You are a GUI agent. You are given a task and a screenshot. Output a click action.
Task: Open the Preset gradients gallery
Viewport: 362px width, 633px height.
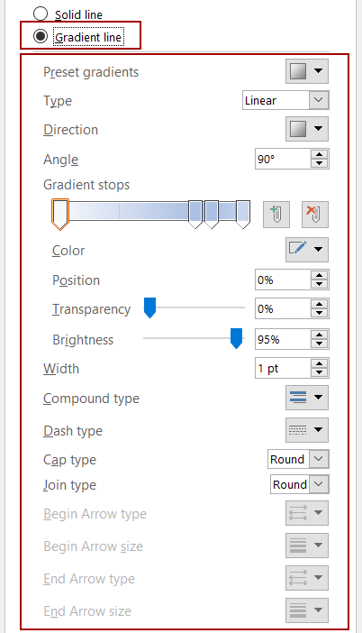[307, 71]
